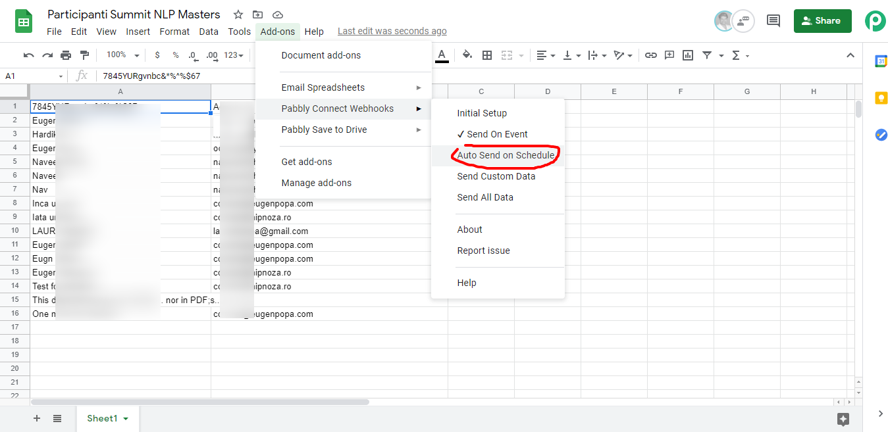Screen dimensions: 888x432
Task: Open the Data menu
Action: coord(209,31)
